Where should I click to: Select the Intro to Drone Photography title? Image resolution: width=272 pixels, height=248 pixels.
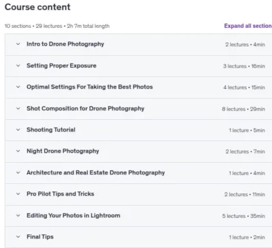tap(65, 44)
